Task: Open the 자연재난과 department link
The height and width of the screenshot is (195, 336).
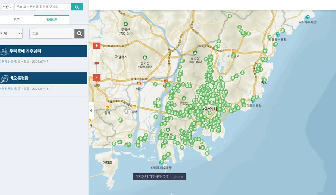Action: pos(6,62)
